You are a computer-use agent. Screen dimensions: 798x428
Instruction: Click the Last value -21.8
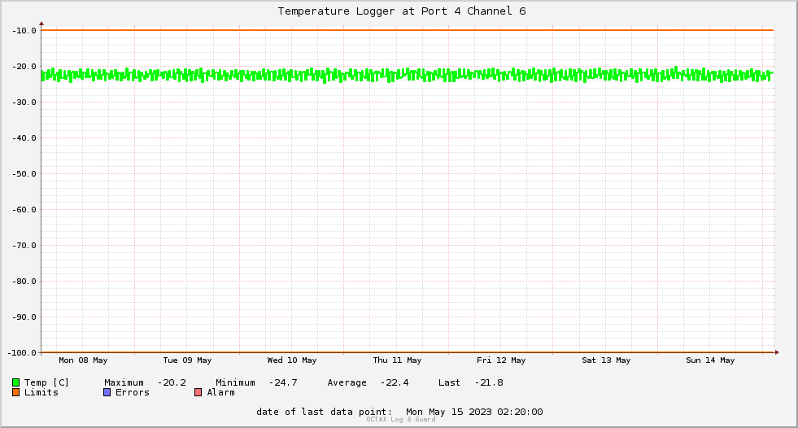489,382
